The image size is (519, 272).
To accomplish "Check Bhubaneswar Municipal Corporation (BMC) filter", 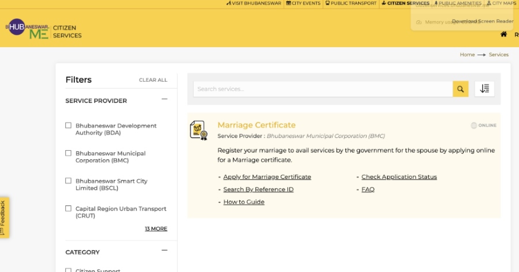I will (68, 153).
